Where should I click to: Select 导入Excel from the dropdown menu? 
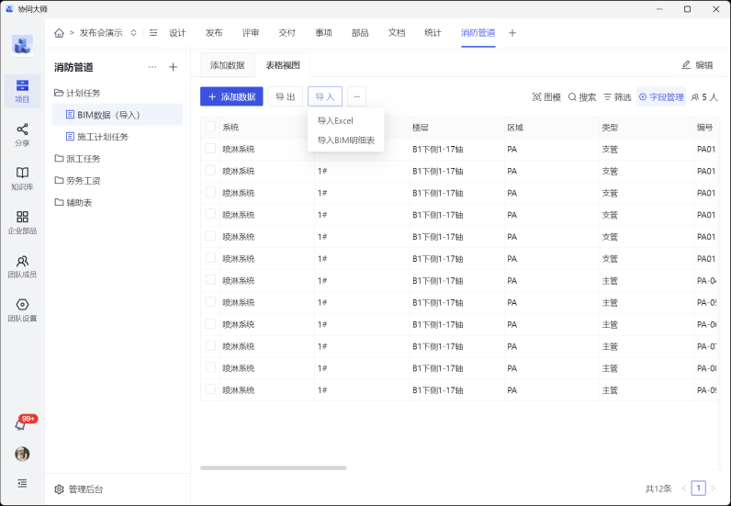(335, 120)
